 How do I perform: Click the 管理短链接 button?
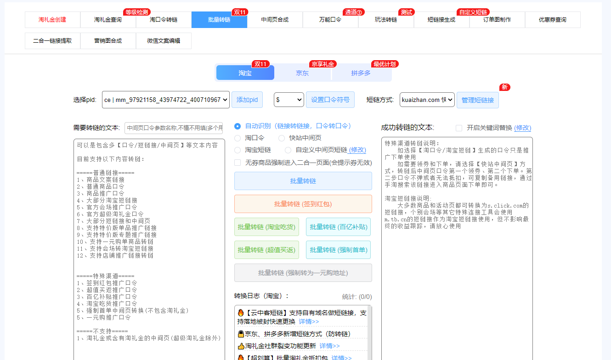click(x=478, y=100)
